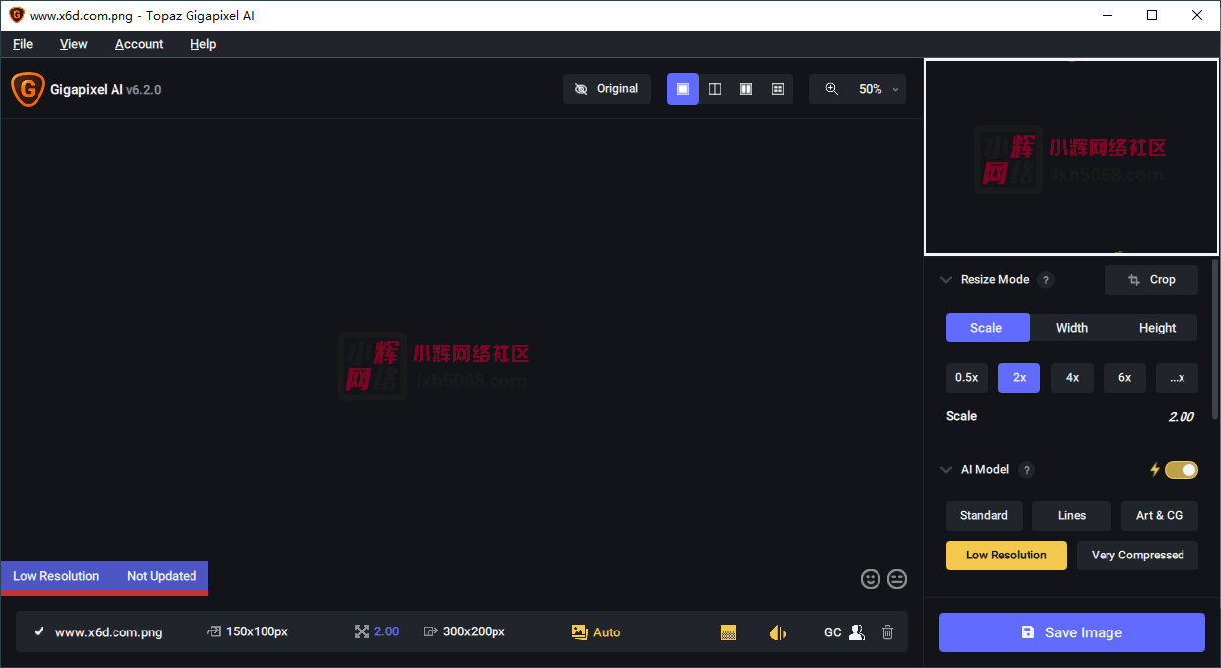
Task: Select the split view layout icon
Action: click(715, 89)
